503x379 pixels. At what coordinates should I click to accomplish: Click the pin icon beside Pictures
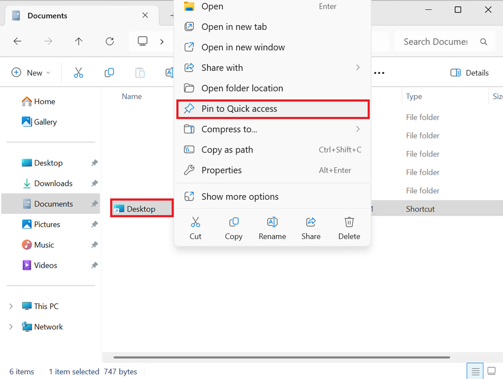click(x=95, y=225)
